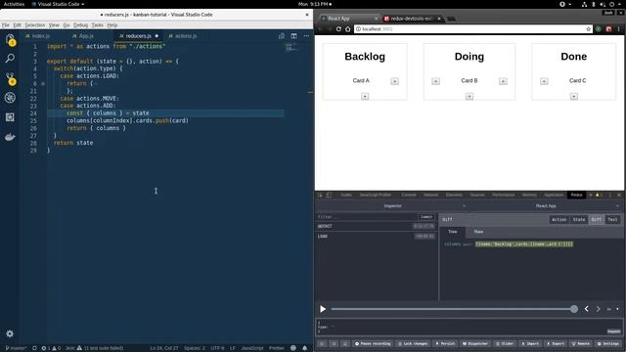Open the Docker whale icon in activity bar

point(10,137)
